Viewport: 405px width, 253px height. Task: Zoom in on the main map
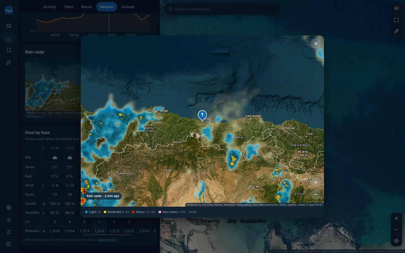pyautogui.click(x=396, y=218)
